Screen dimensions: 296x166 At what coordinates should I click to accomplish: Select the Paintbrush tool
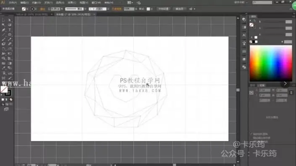coord(3,39)
